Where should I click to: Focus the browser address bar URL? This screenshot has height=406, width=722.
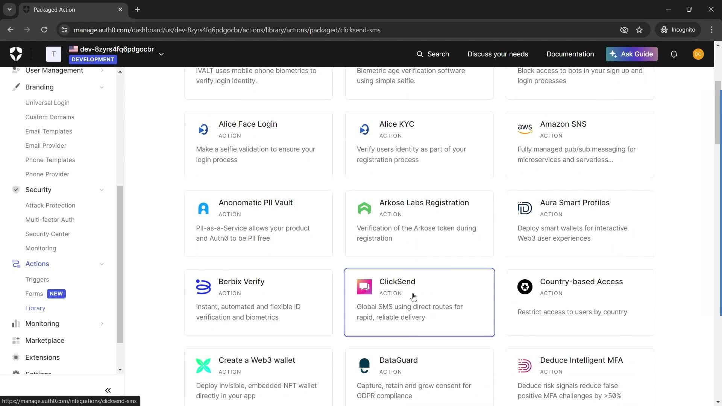point(227,30)
